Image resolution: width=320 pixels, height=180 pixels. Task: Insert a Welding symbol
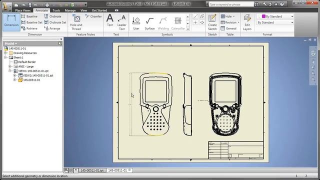point(163,23)
